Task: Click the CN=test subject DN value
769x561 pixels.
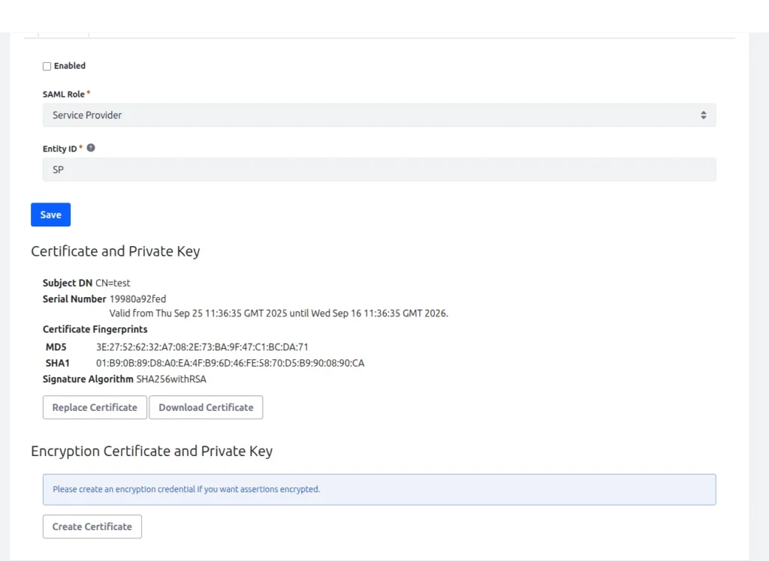Action: click(113, 283)
